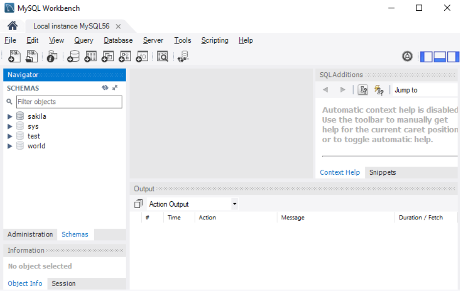Open an SQL script file icon
The height and width of the screenshot is (291, 460).
click(32, 56)
